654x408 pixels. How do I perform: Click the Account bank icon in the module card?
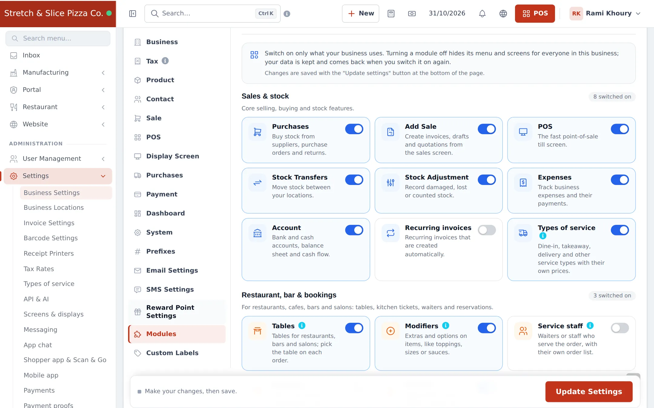pos(257,233)
